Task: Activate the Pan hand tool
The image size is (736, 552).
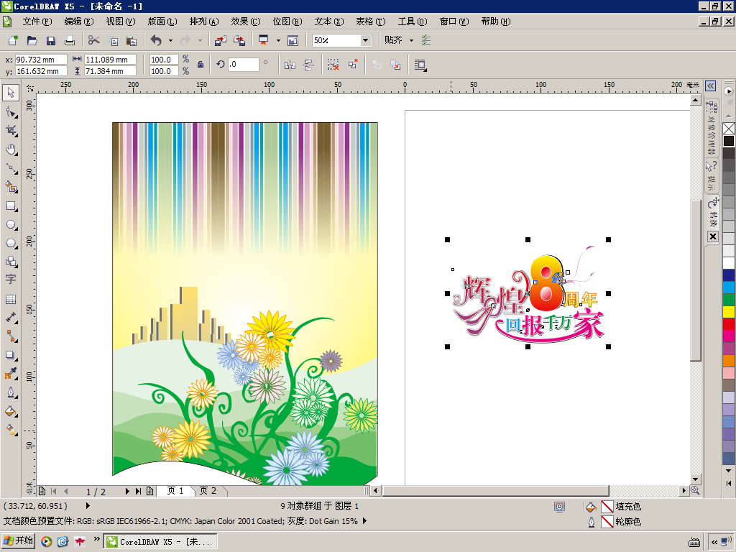Action: [11, 149]
